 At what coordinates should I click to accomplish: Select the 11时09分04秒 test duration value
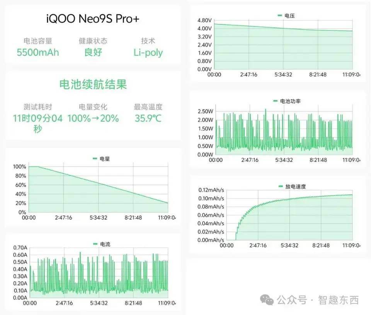(x=38, y=123)
